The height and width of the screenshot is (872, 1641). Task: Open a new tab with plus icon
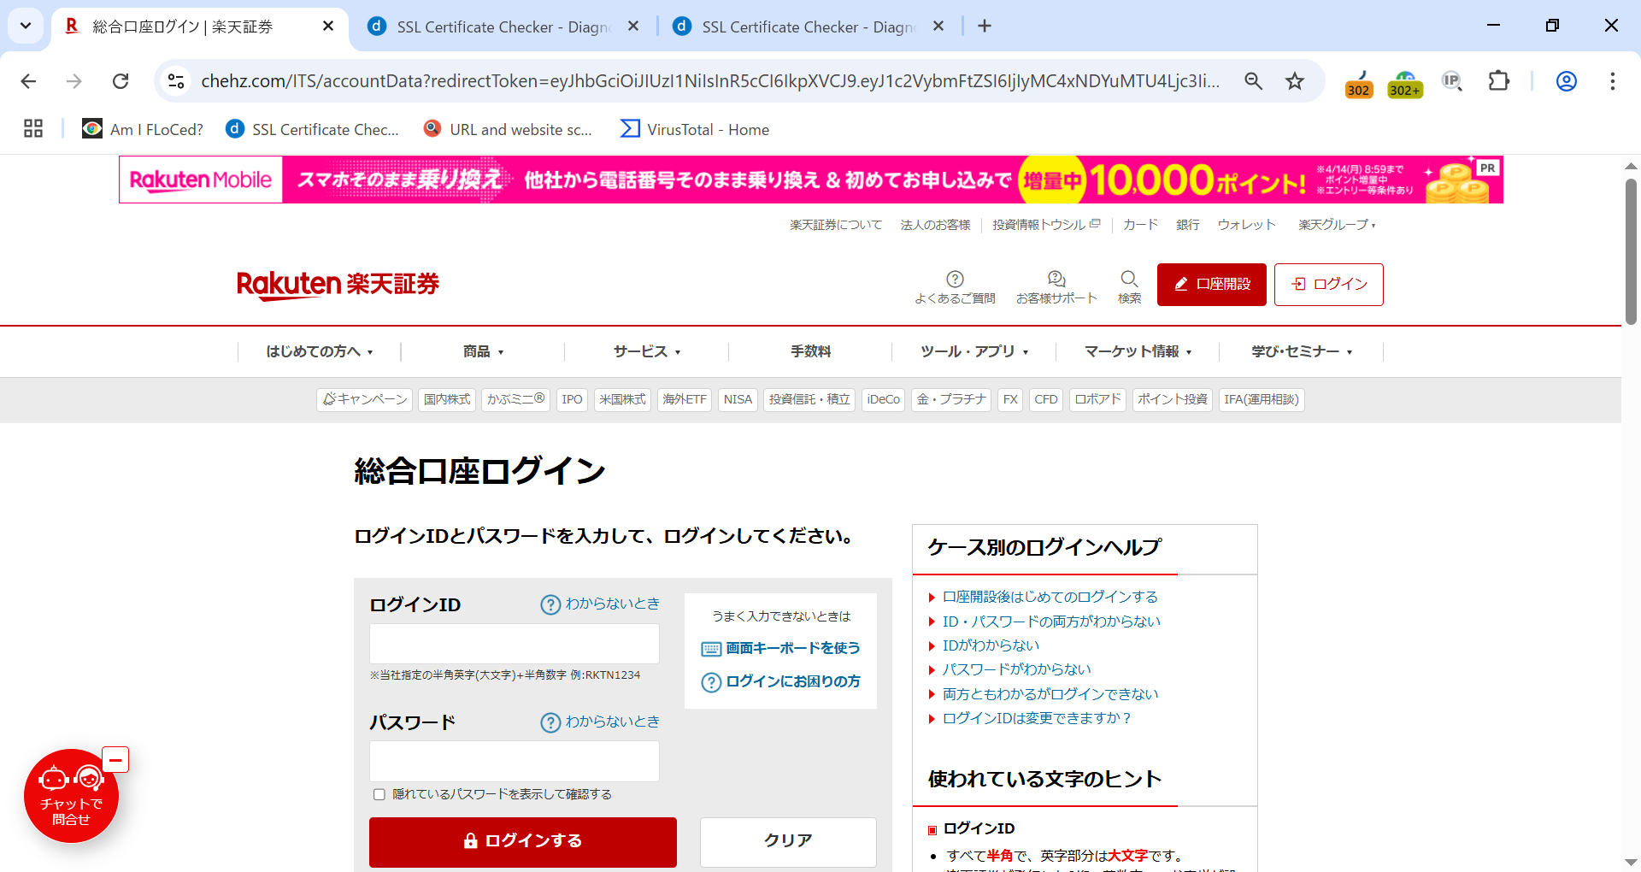(985, 27)
